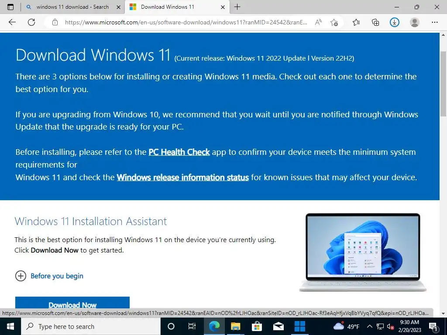Open File Explorer from the taskbar
Screen dimensions: 447x335
point(235,326)
